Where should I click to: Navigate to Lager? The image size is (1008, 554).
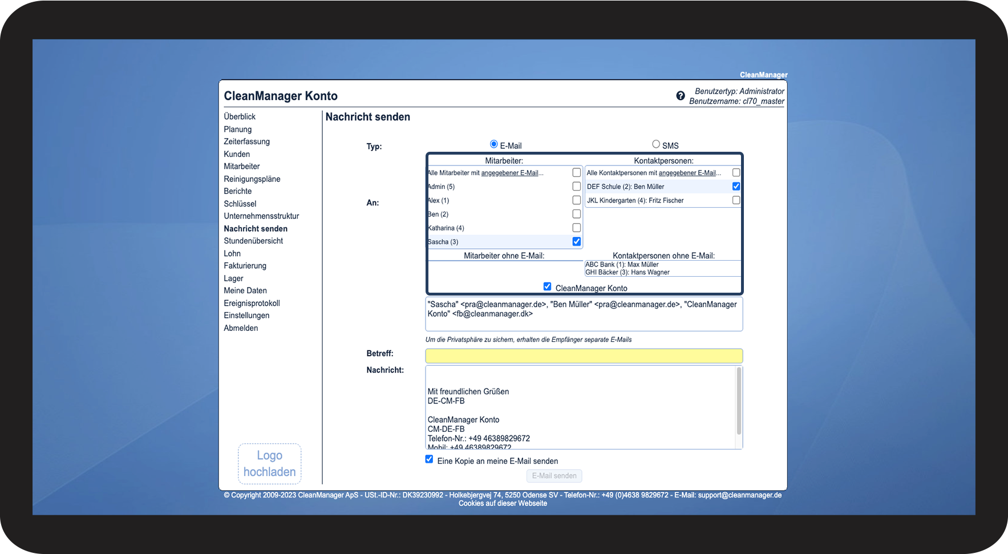click(233, 278)
